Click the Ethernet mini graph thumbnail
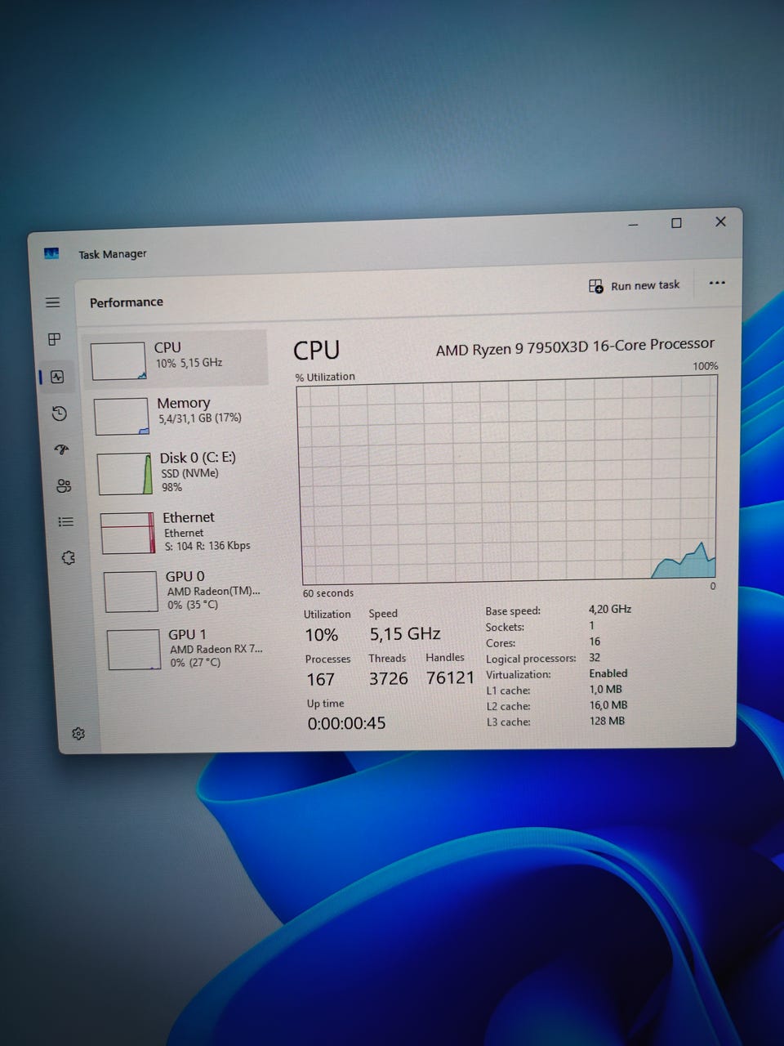The height and width of the screenshot is (1046, 784). (x=128, y=533)
